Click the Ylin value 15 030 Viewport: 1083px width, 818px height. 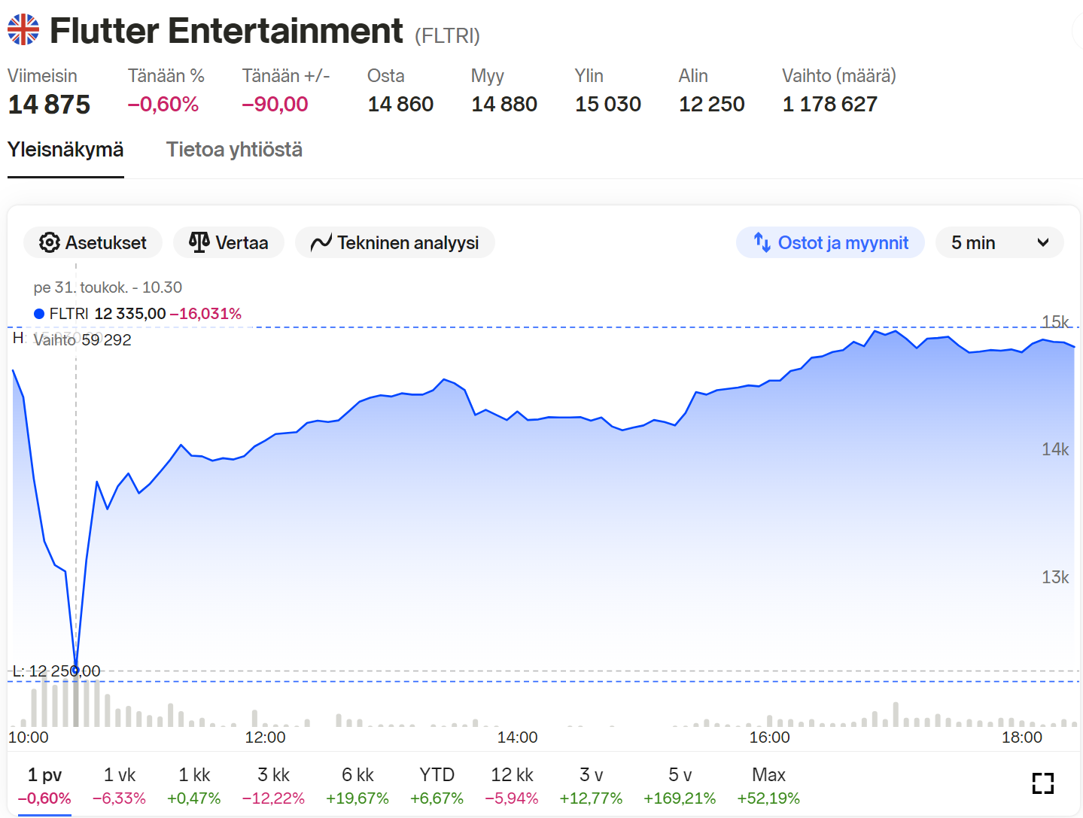pos(608,105)
